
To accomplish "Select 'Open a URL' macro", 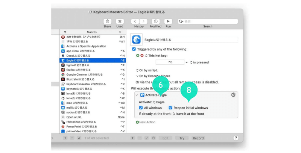I will coord(93,117).
